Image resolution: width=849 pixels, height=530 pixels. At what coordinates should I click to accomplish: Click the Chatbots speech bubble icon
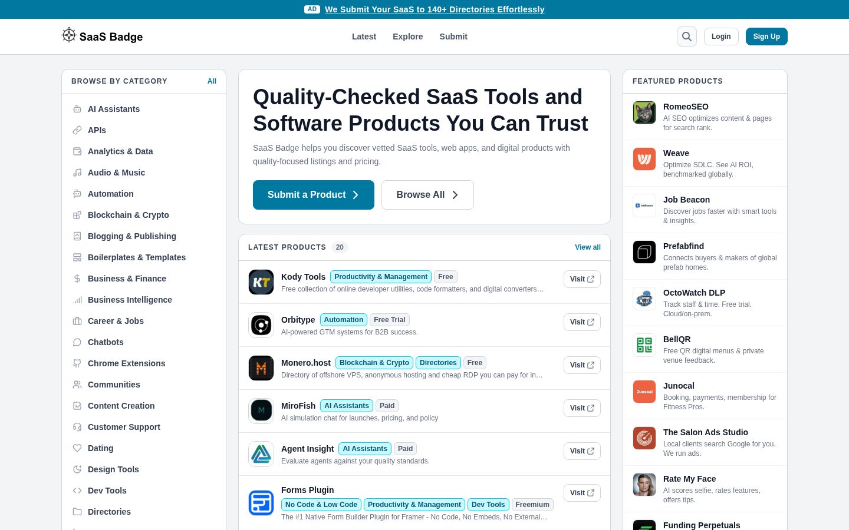tap(77, 342)
